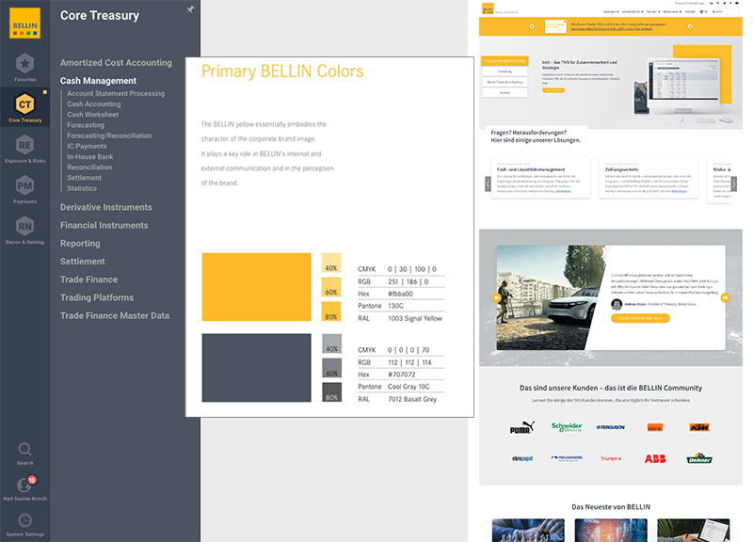This screenshot has height=542, width=753.
Task: Open Karl Gustav Kirsch user profile
Action: tap(24, 486)
